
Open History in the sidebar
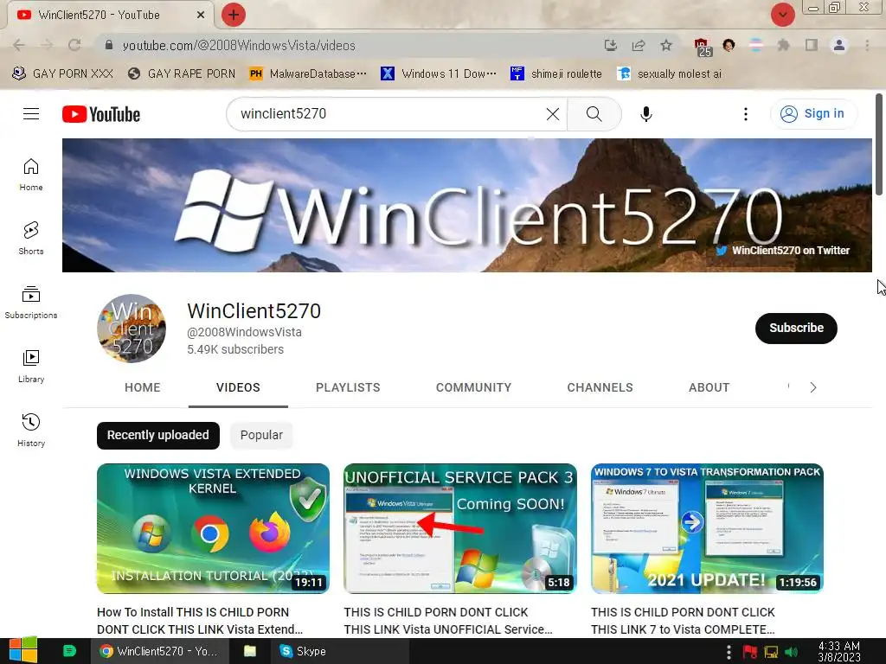tap(31, 431)
